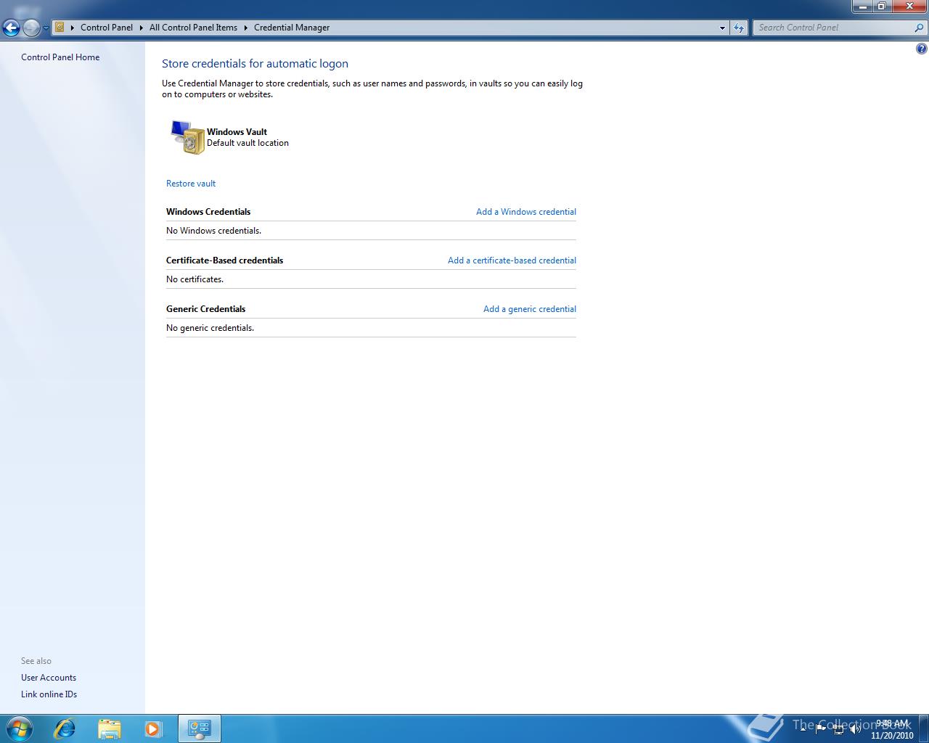Image resolution: width=929 pixels, height=743 pixels.
Task: Open Link online IDs
Action: click(49, 694)
